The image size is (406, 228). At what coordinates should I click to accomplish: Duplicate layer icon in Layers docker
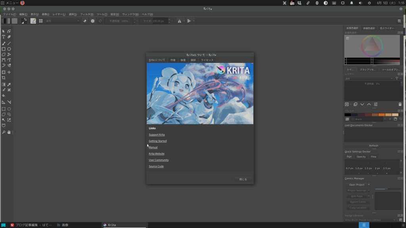click(x=355, y=104)
